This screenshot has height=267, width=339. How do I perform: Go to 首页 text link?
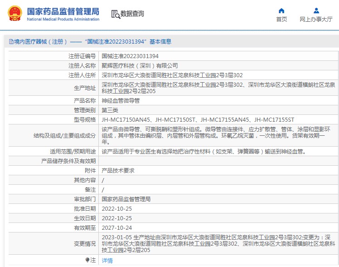pos(281,19)
